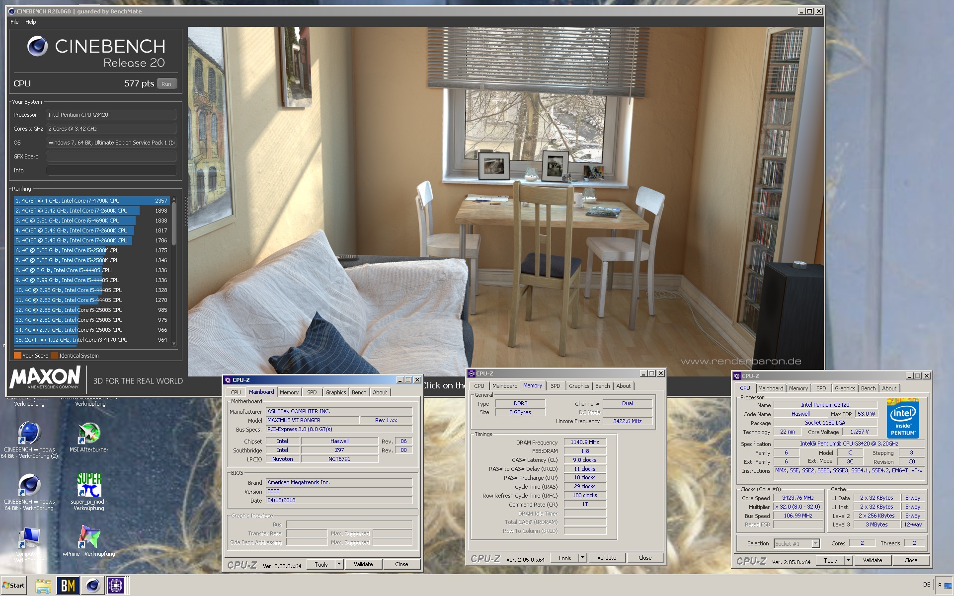Open Graphics tab in CPU CPU-Z window

[x=845, y=388]
